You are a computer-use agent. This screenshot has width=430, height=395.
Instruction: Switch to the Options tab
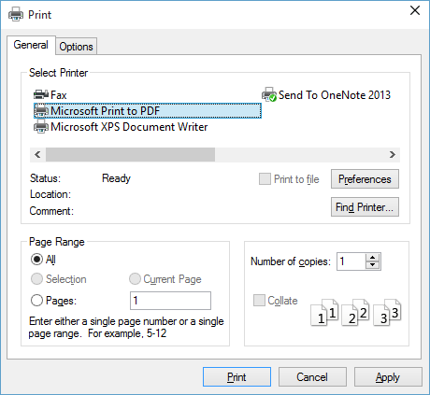point(77,47)
